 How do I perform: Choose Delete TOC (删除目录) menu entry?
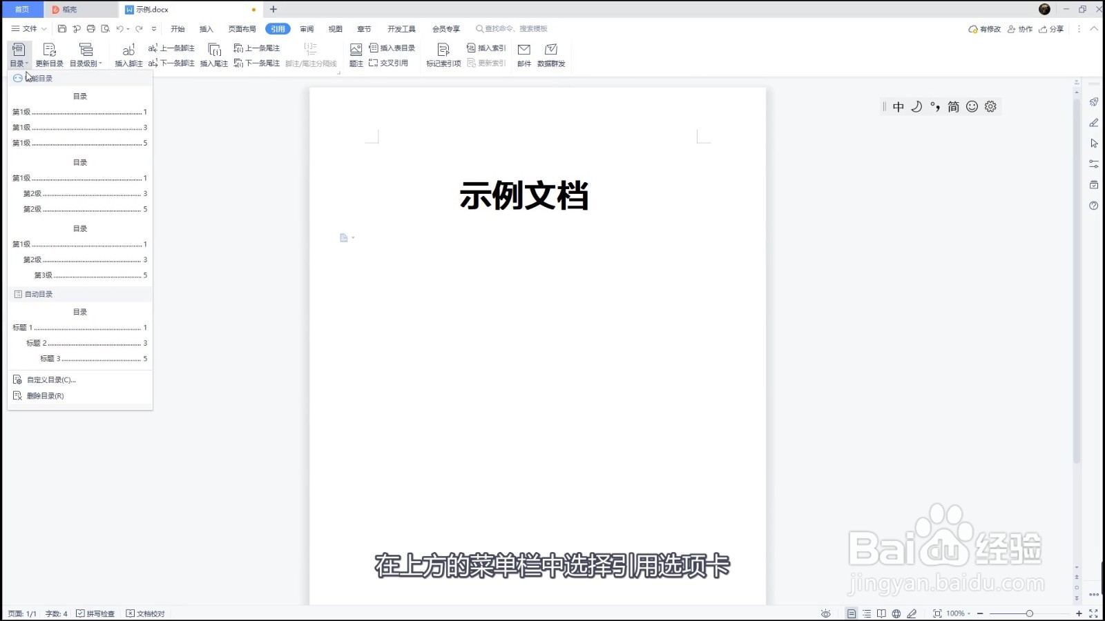pyautogui.click(x=80, y=396)
